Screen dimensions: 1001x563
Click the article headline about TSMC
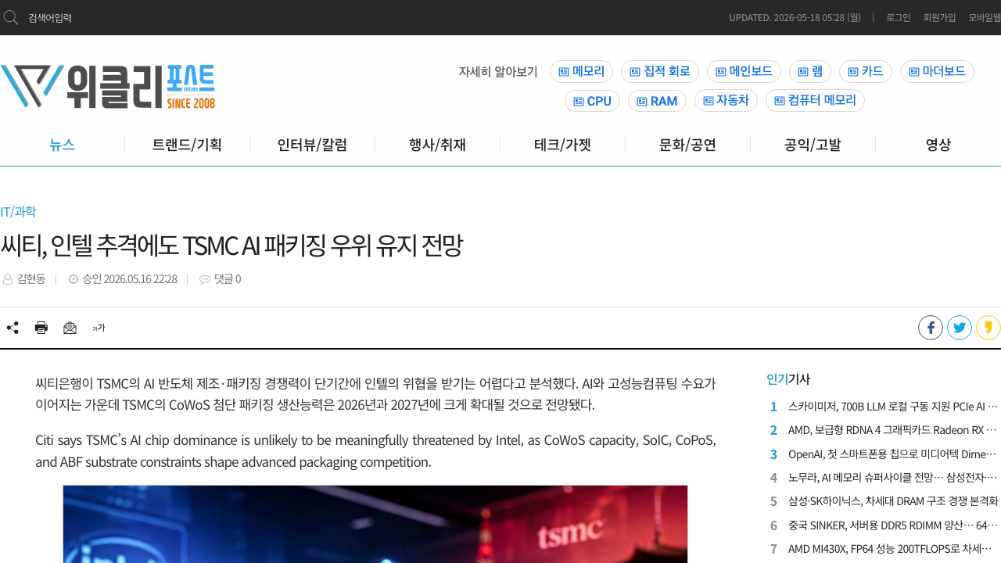231,246
